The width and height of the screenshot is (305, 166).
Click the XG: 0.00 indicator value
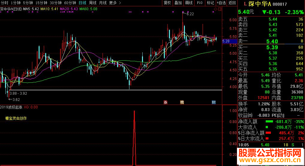pos(31,107)
